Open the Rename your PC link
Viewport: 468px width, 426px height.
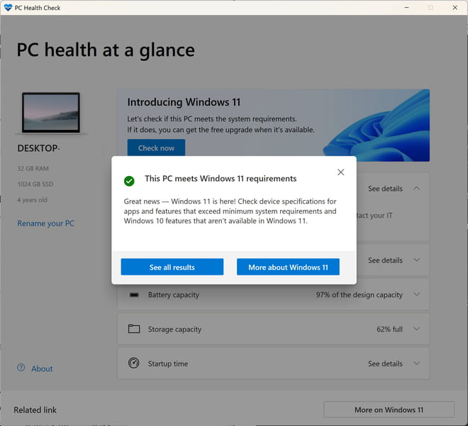coord(45,224)
